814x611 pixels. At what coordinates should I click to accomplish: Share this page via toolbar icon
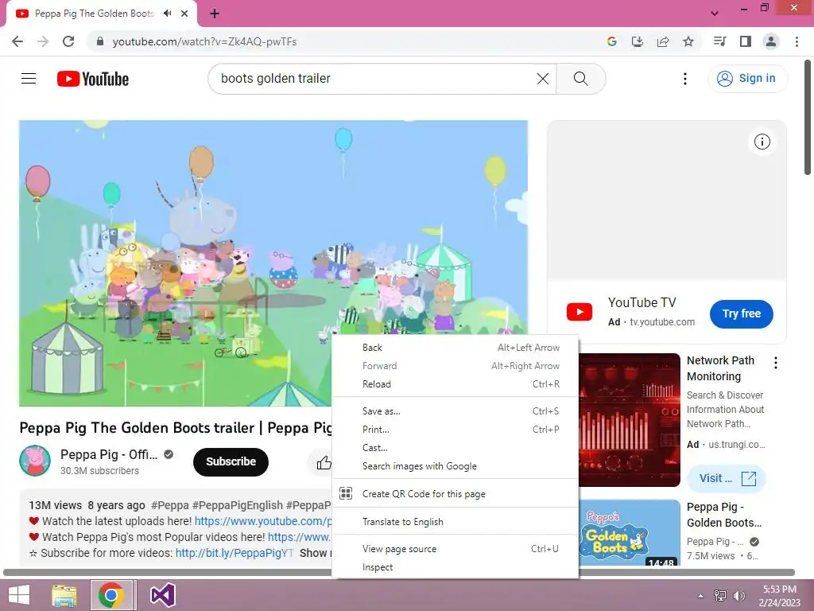pos(663,41)
